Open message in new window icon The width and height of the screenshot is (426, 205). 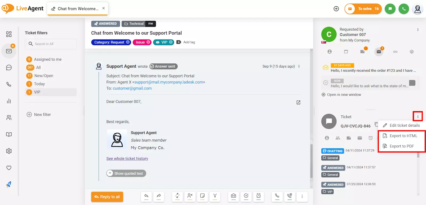298,102
